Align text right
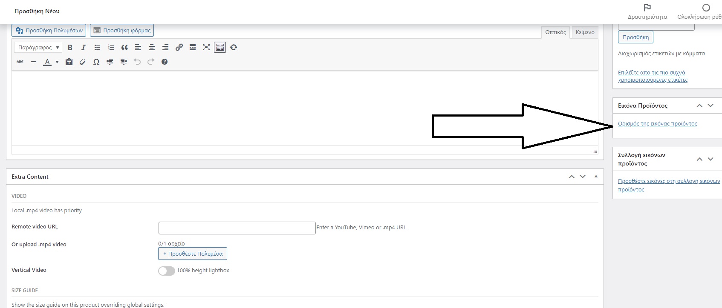This screenshot has height=308, width=722. [165, 47]
